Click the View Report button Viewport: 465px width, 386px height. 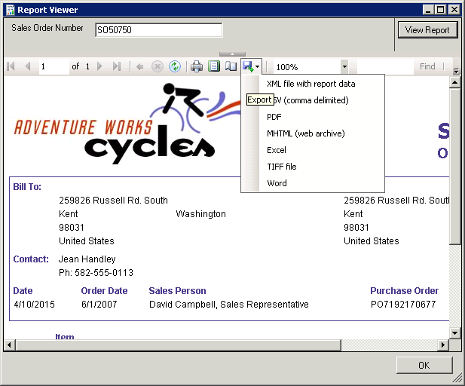click(427, 29)
